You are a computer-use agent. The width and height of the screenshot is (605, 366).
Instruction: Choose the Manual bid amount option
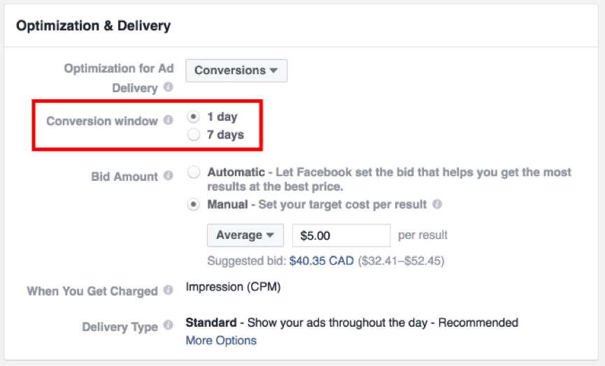click(x=194, y=205)
